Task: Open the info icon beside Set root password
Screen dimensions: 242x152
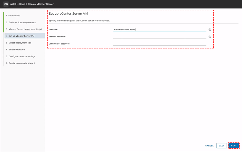Action: 210,37
